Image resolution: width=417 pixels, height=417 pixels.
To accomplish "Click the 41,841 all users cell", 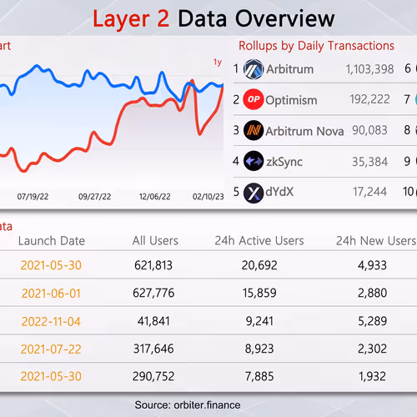I will pyautogui.click(x=153, y=321).
